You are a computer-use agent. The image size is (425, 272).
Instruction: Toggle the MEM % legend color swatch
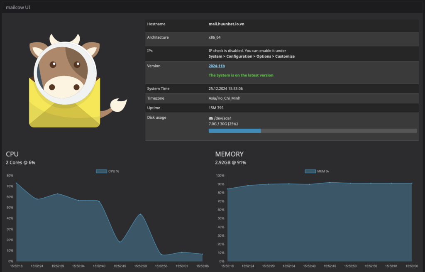point(310,171)
